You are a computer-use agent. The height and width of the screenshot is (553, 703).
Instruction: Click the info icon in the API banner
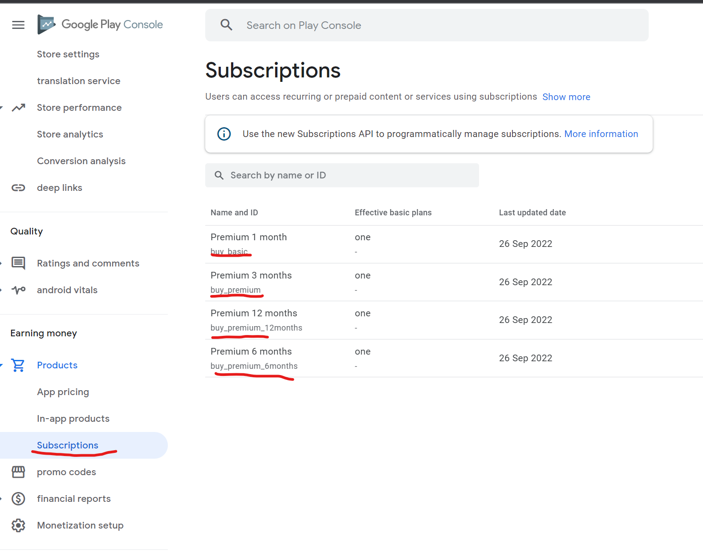pyautogui.click(x=224, y=134)
